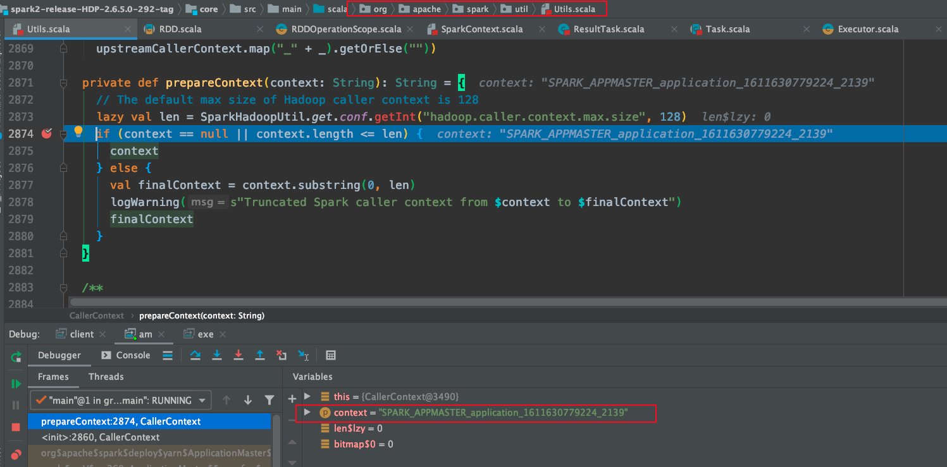Stop the debug session with red square
This screenshot has height=467, width=947.
coord(16,427)
